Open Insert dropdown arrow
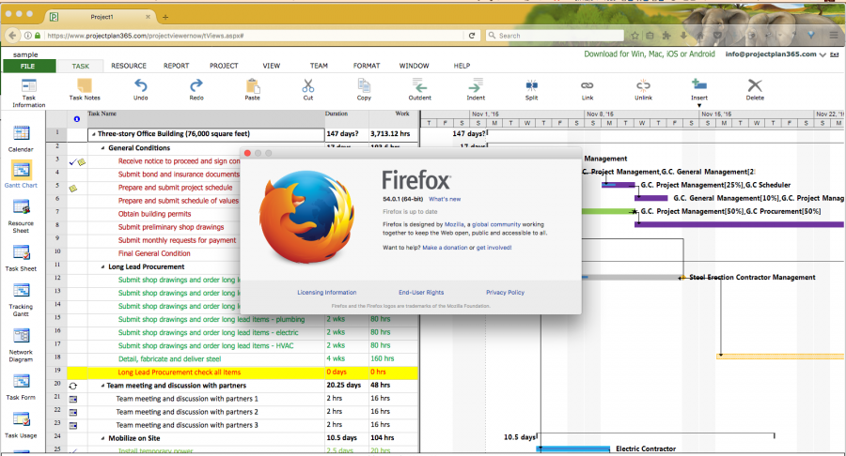 (x=699, y=105)
